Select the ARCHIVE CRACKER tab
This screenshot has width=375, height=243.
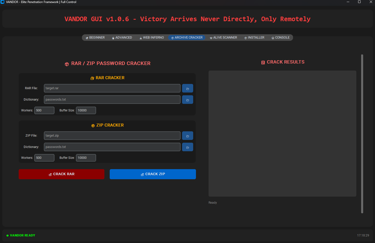point(187,38)
